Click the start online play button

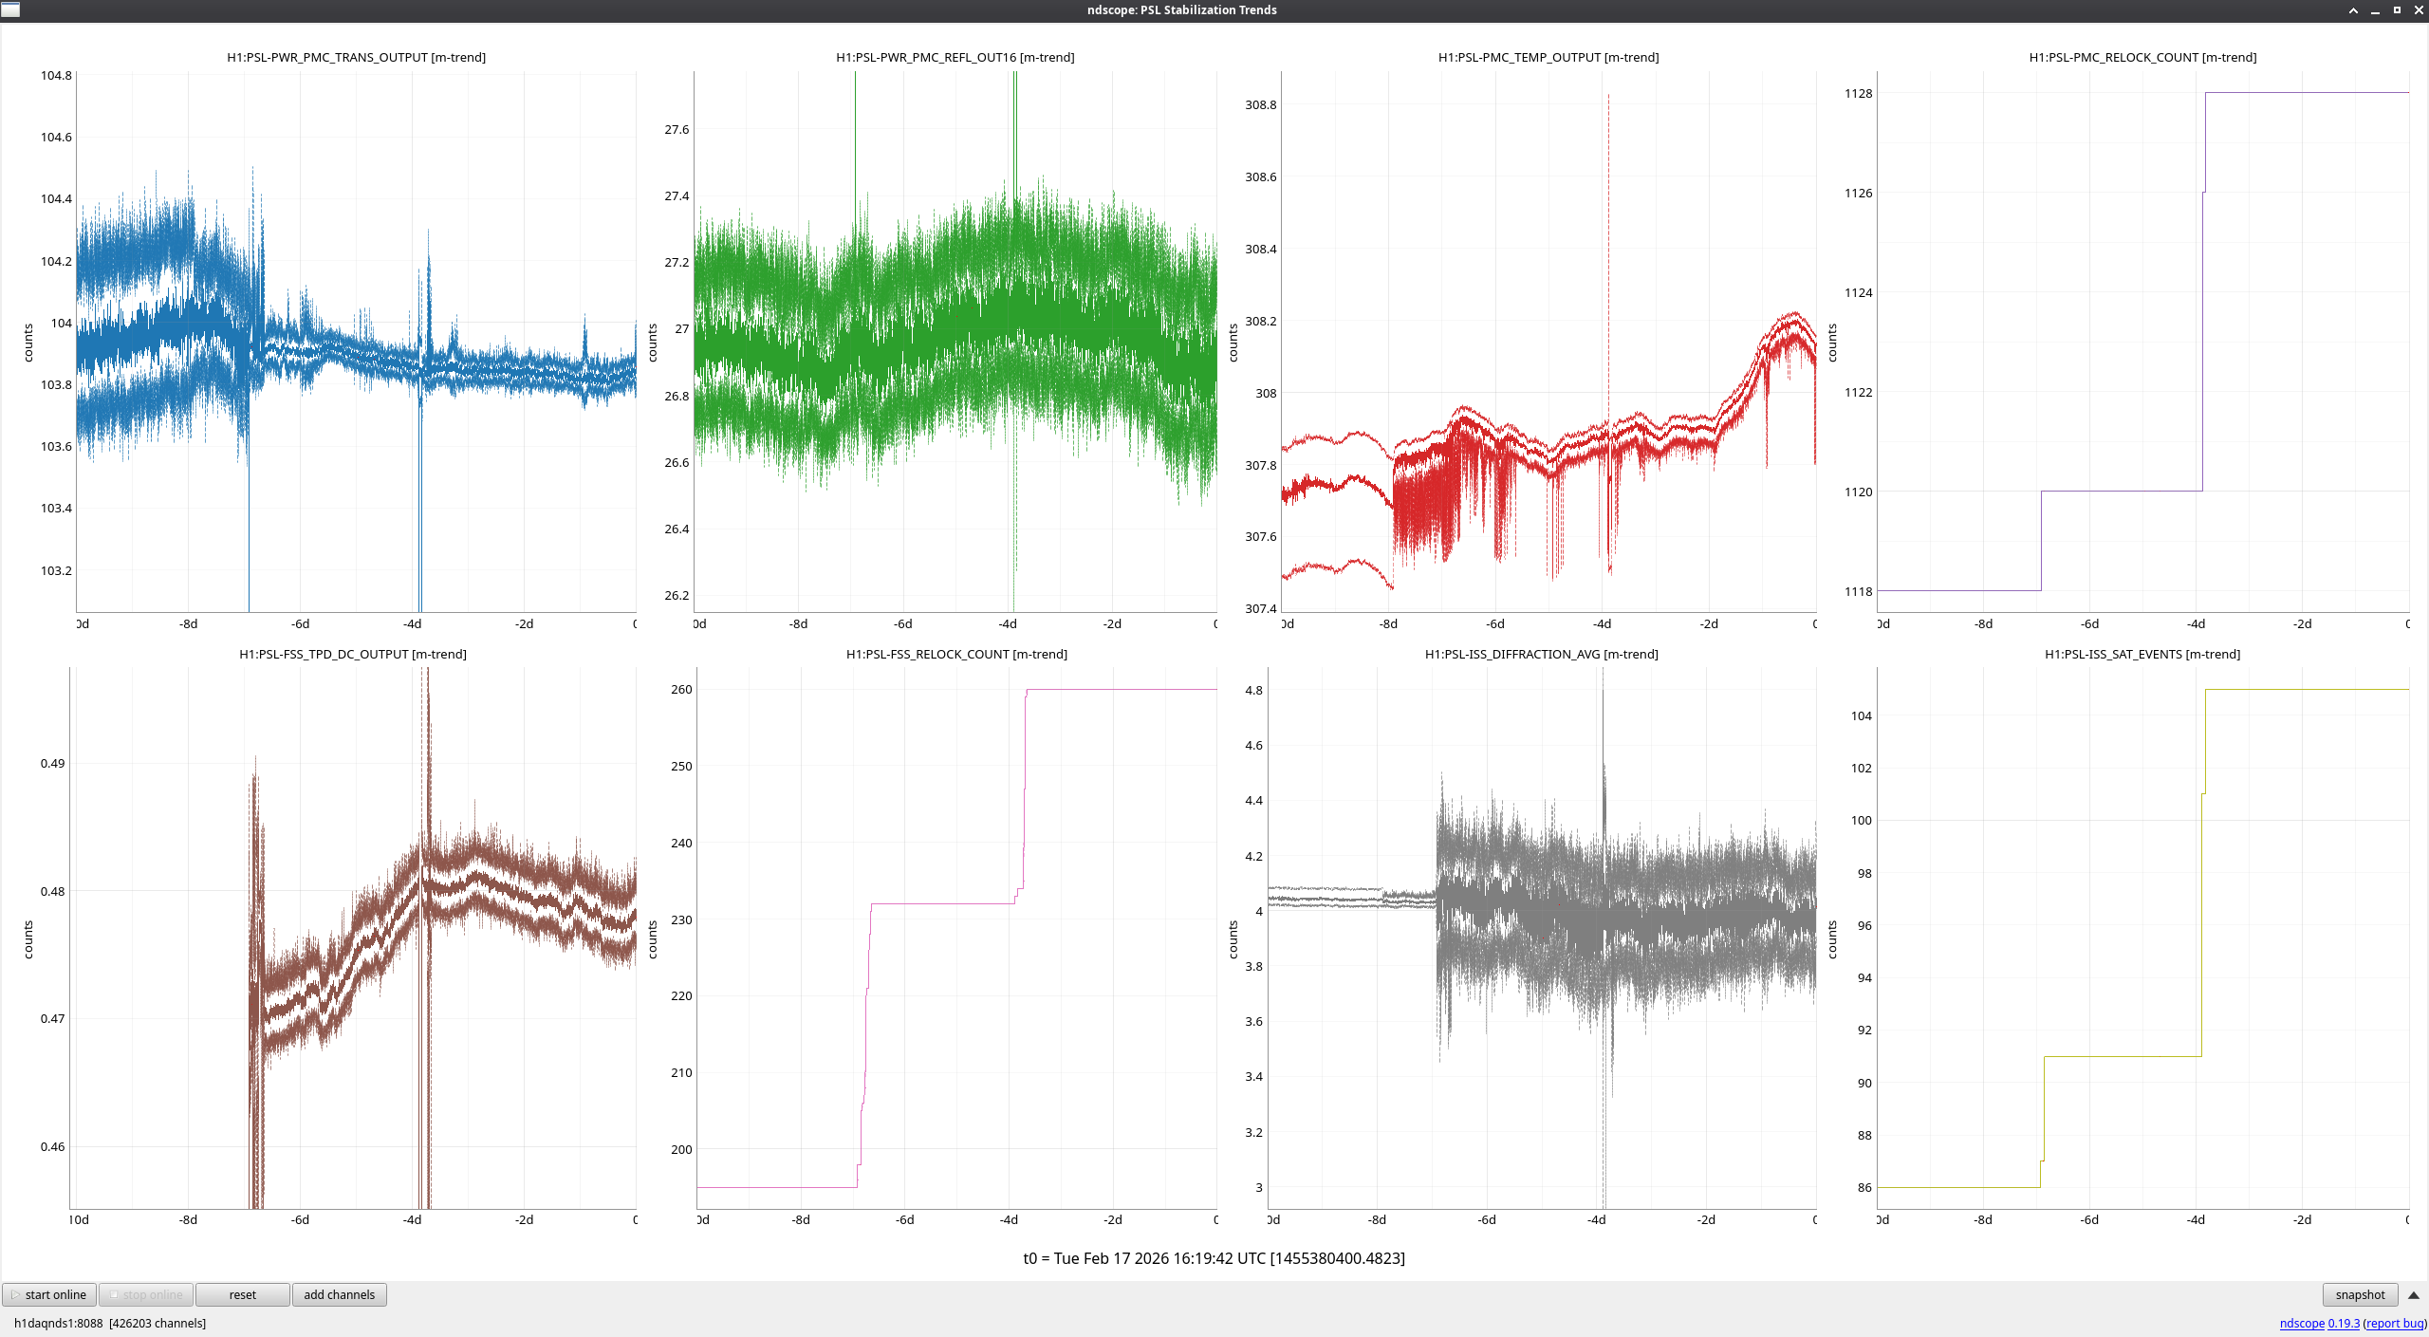[x=49, y=1294]
